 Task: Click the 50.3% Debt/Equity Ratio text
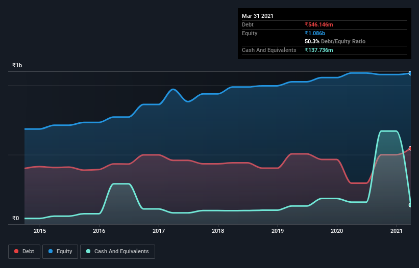pos(335,41)
